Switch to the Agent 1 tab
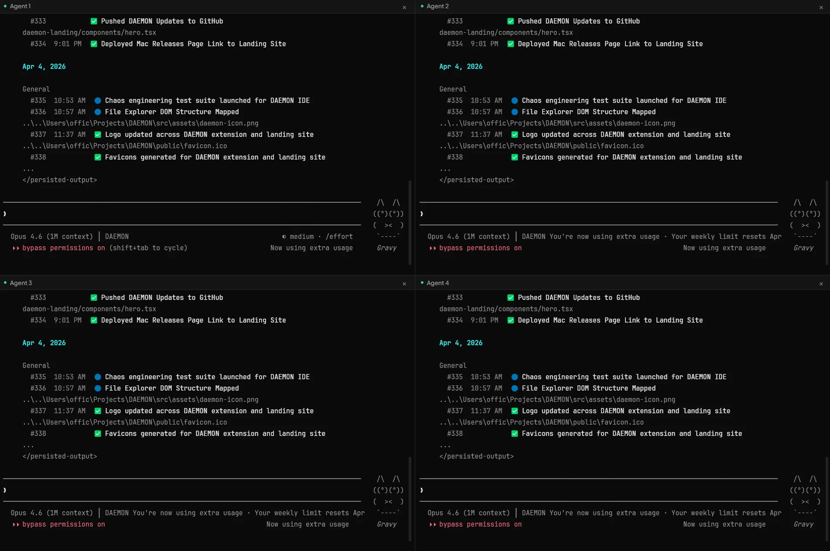Image resolution: width=830 pixels, height=551 pixels. [20, 6]
